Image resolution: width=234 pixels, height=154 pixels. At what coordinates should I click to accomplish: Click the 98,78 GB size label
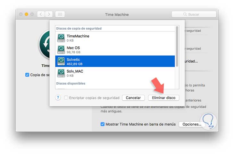click(73, 52)
